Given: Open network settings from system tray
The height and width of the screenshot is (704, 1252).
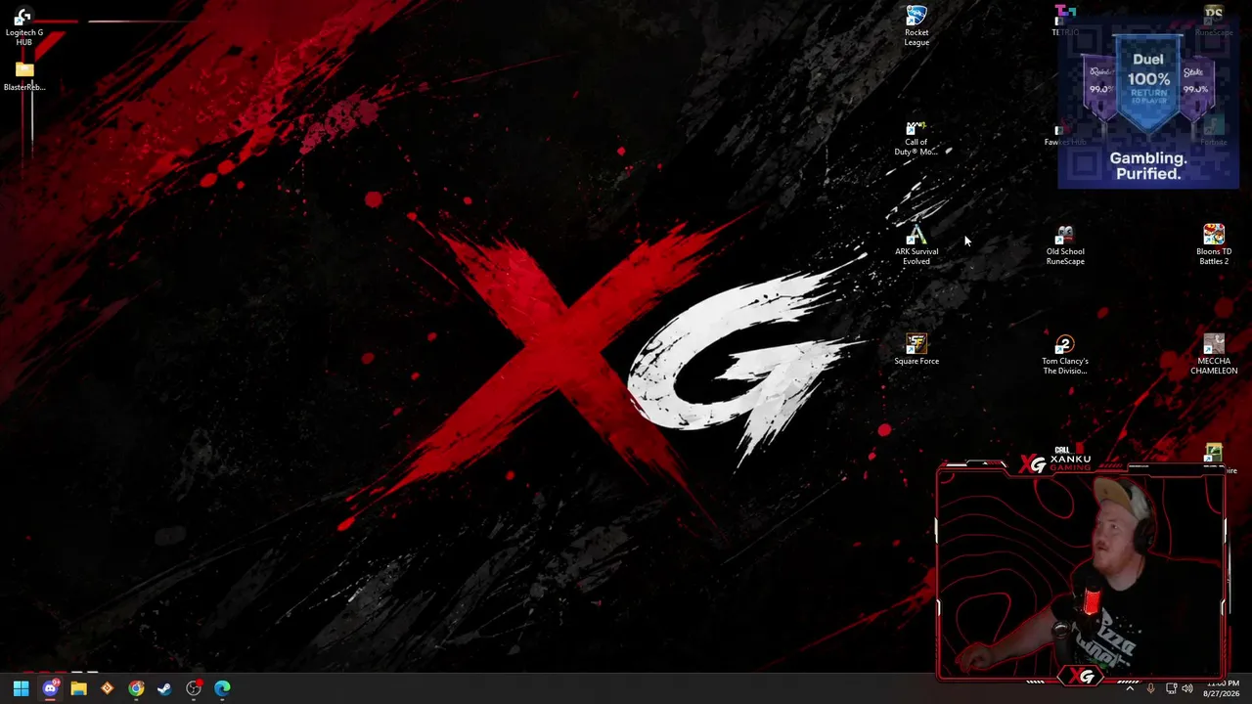Looking at the screenshot, I should [x=1171, y=688].
